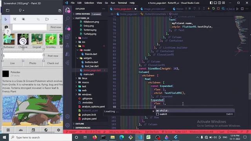Click the hot reload lightning icon
Image resolution: width=251 pixels, height=141 pixels.
(x=209, y=9)
